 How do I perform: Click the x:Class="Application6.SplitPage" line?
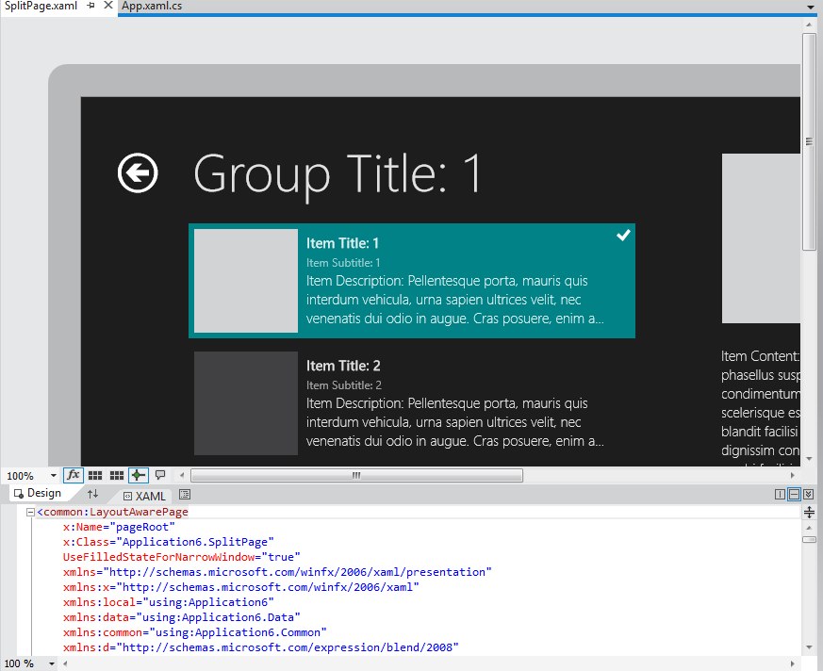point(169,542)
